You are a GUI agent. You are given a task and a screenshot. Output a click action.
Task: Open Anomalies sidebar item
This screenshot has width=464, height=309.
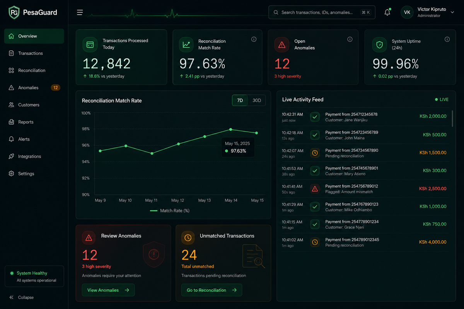click(x=34, y=88)
